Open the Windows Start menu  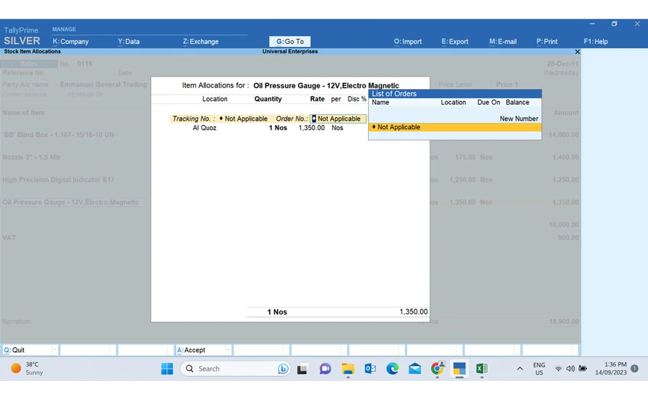click(x=167, y=369)
